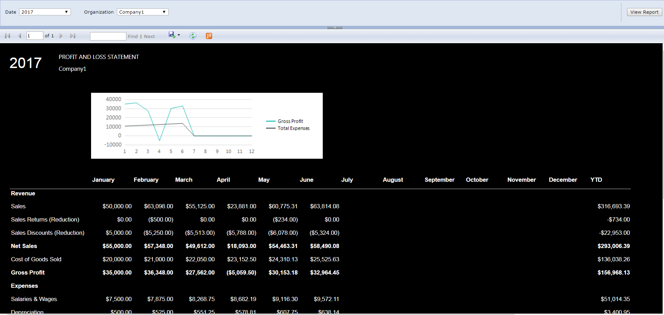Screen dimensions: 664x315
Task: Click the PROFIT AND LOSS STATEMENT title
Action: (99, 57)
